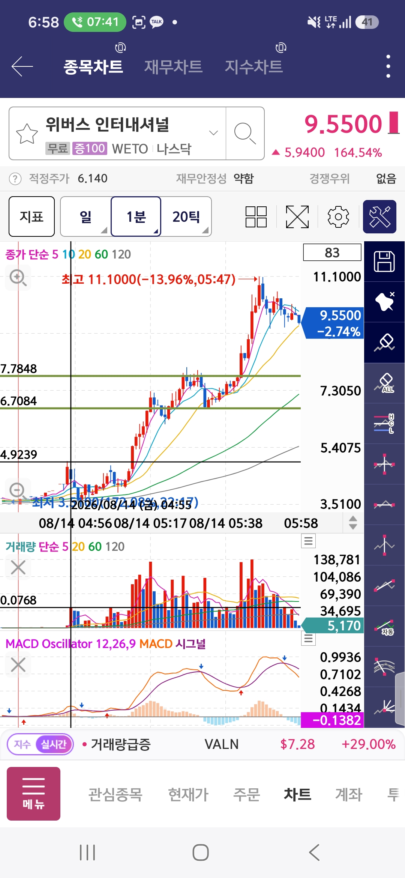Viewport: 405px width, 878px height.
Task: Open multi-chart grid layout icon
Action: click(256, 217)
